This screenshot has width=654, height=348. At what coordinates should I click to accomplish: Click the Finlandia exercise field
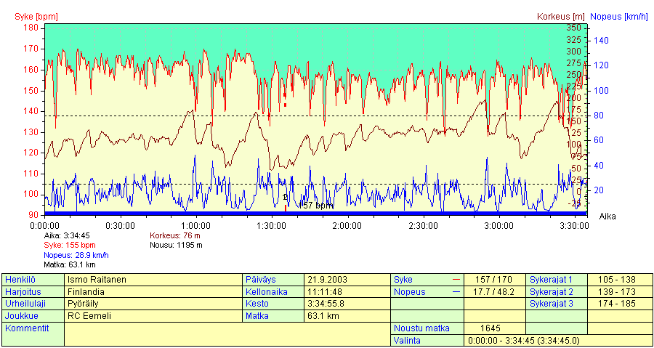(153, 291)
